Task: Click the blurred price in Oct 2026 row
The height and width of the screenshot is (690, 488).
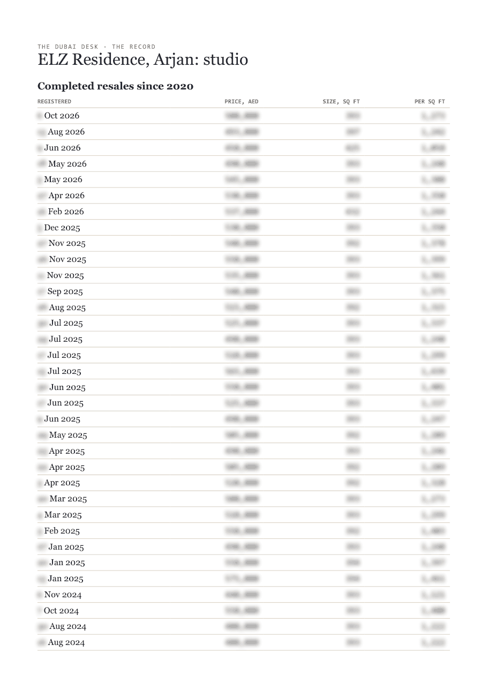Action: pyautogui.click(x=242, y=116)
